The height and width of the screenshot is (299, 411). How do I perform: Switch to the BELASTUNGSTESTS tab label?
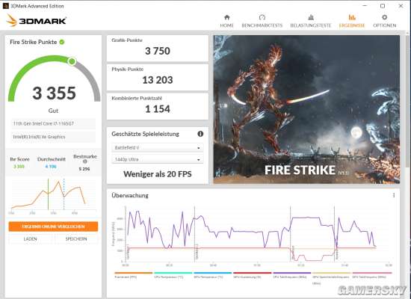point(311,25)
